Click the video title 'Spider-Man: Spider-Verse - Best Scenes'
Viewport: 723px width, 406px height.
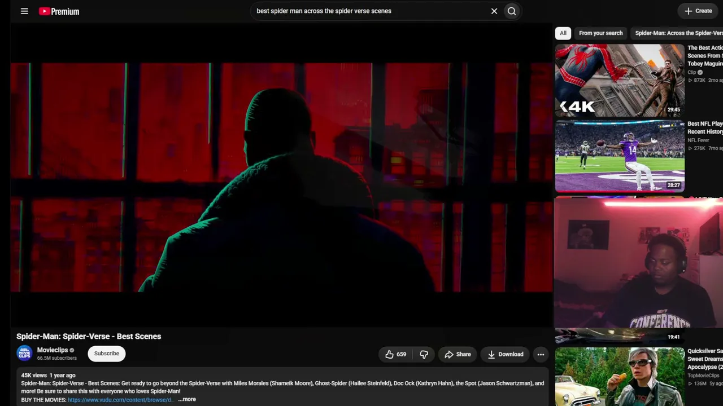click(89, 336)
